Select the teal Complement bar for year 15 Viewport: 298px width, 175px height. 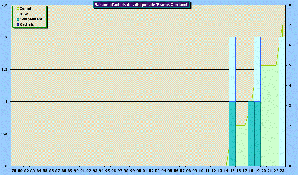coord(232,134)
